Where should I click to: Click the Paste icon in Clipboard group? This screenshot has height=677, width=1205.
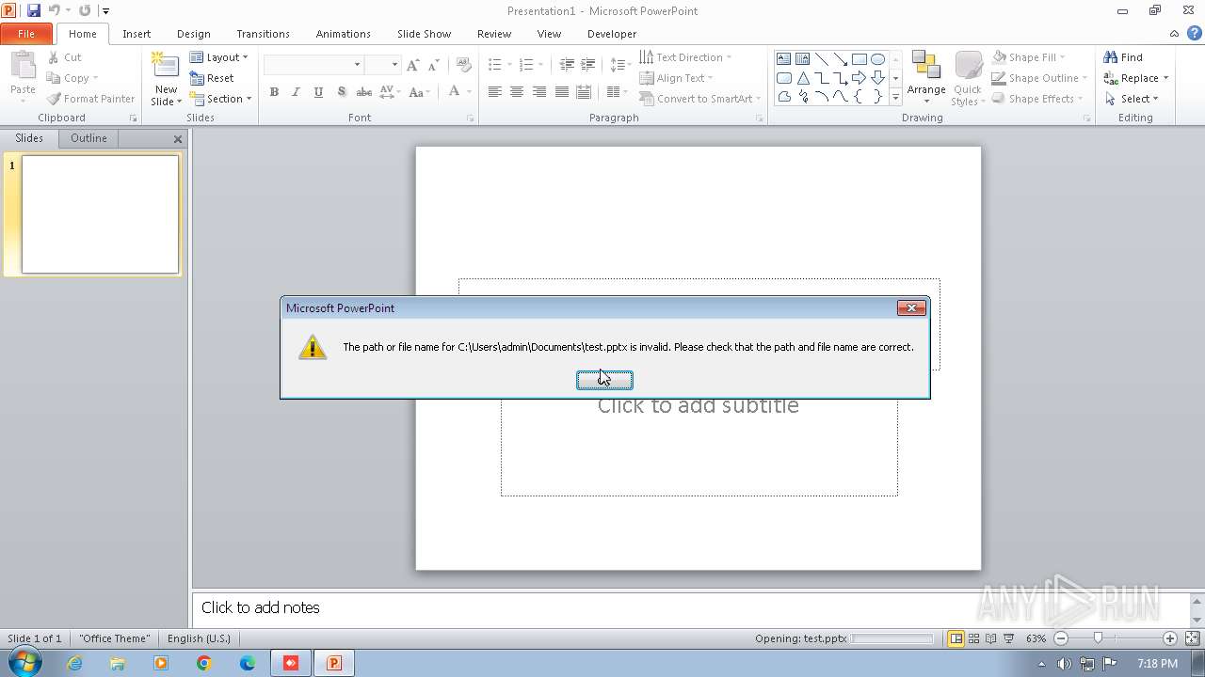pos(23,65)
